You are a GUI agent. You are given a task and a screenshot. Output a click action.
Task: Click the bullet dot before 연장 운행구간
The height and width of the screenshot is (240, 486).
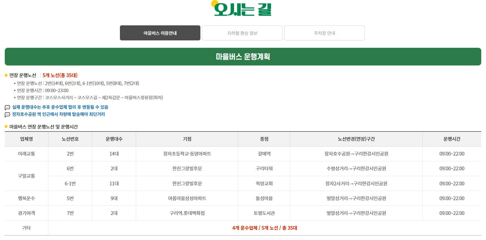click(x=15, y=97)
